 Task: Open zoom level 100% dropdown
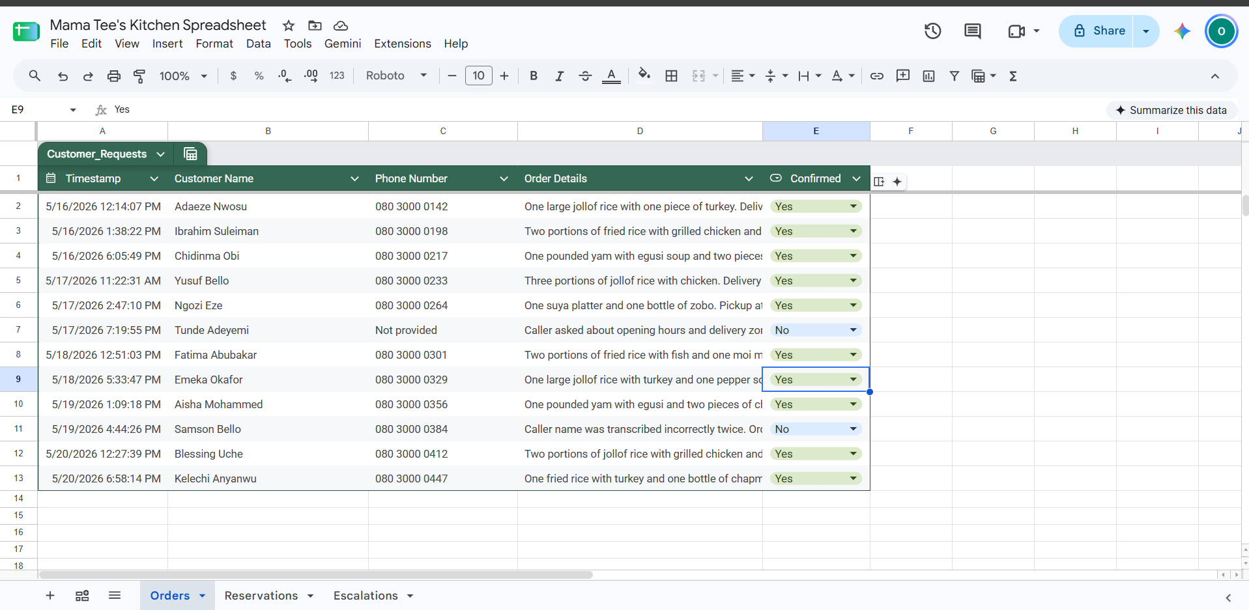(183, 76)
